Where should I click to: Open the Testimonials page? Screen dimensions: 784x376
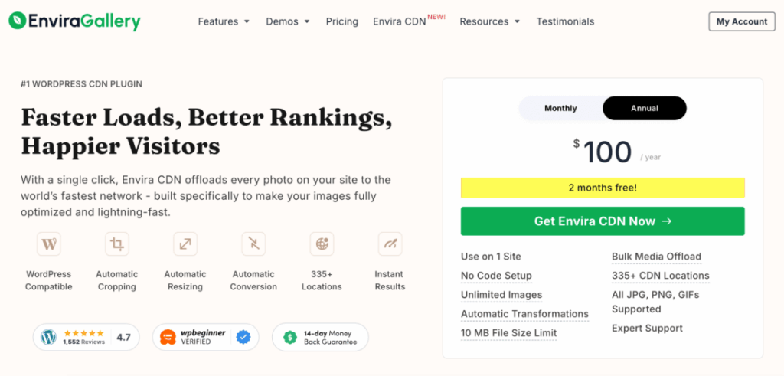pos(566,21)
